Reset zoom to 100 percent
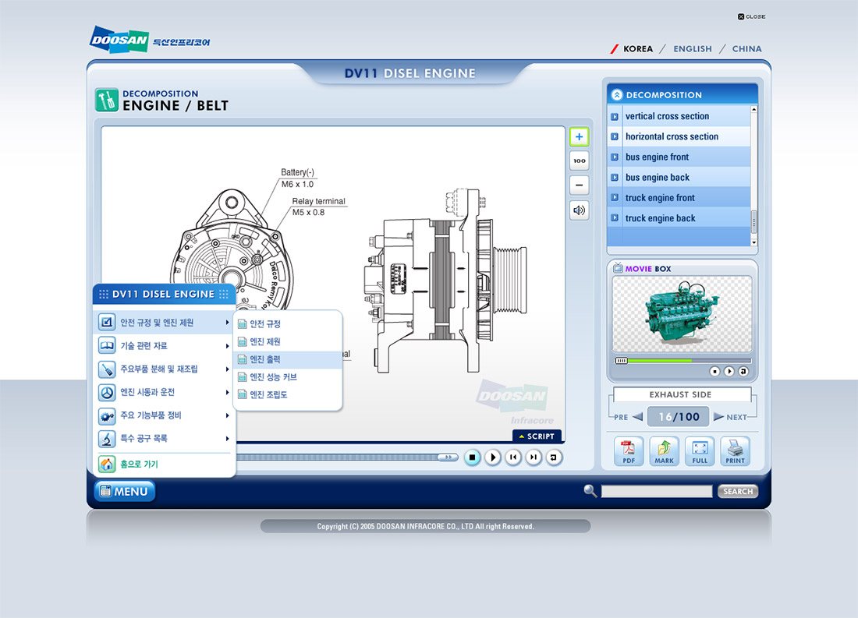Screen dimensions: 858x618 (579, 161)
